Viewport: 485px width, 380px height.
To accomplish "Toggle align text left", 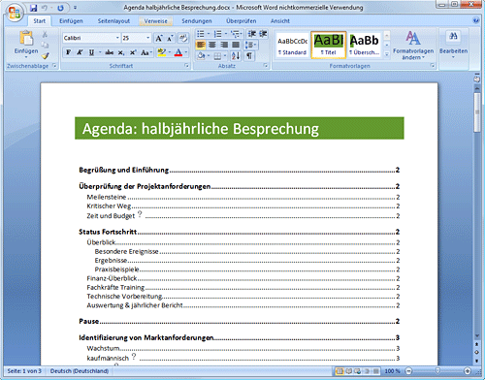I will pos(201,45).
